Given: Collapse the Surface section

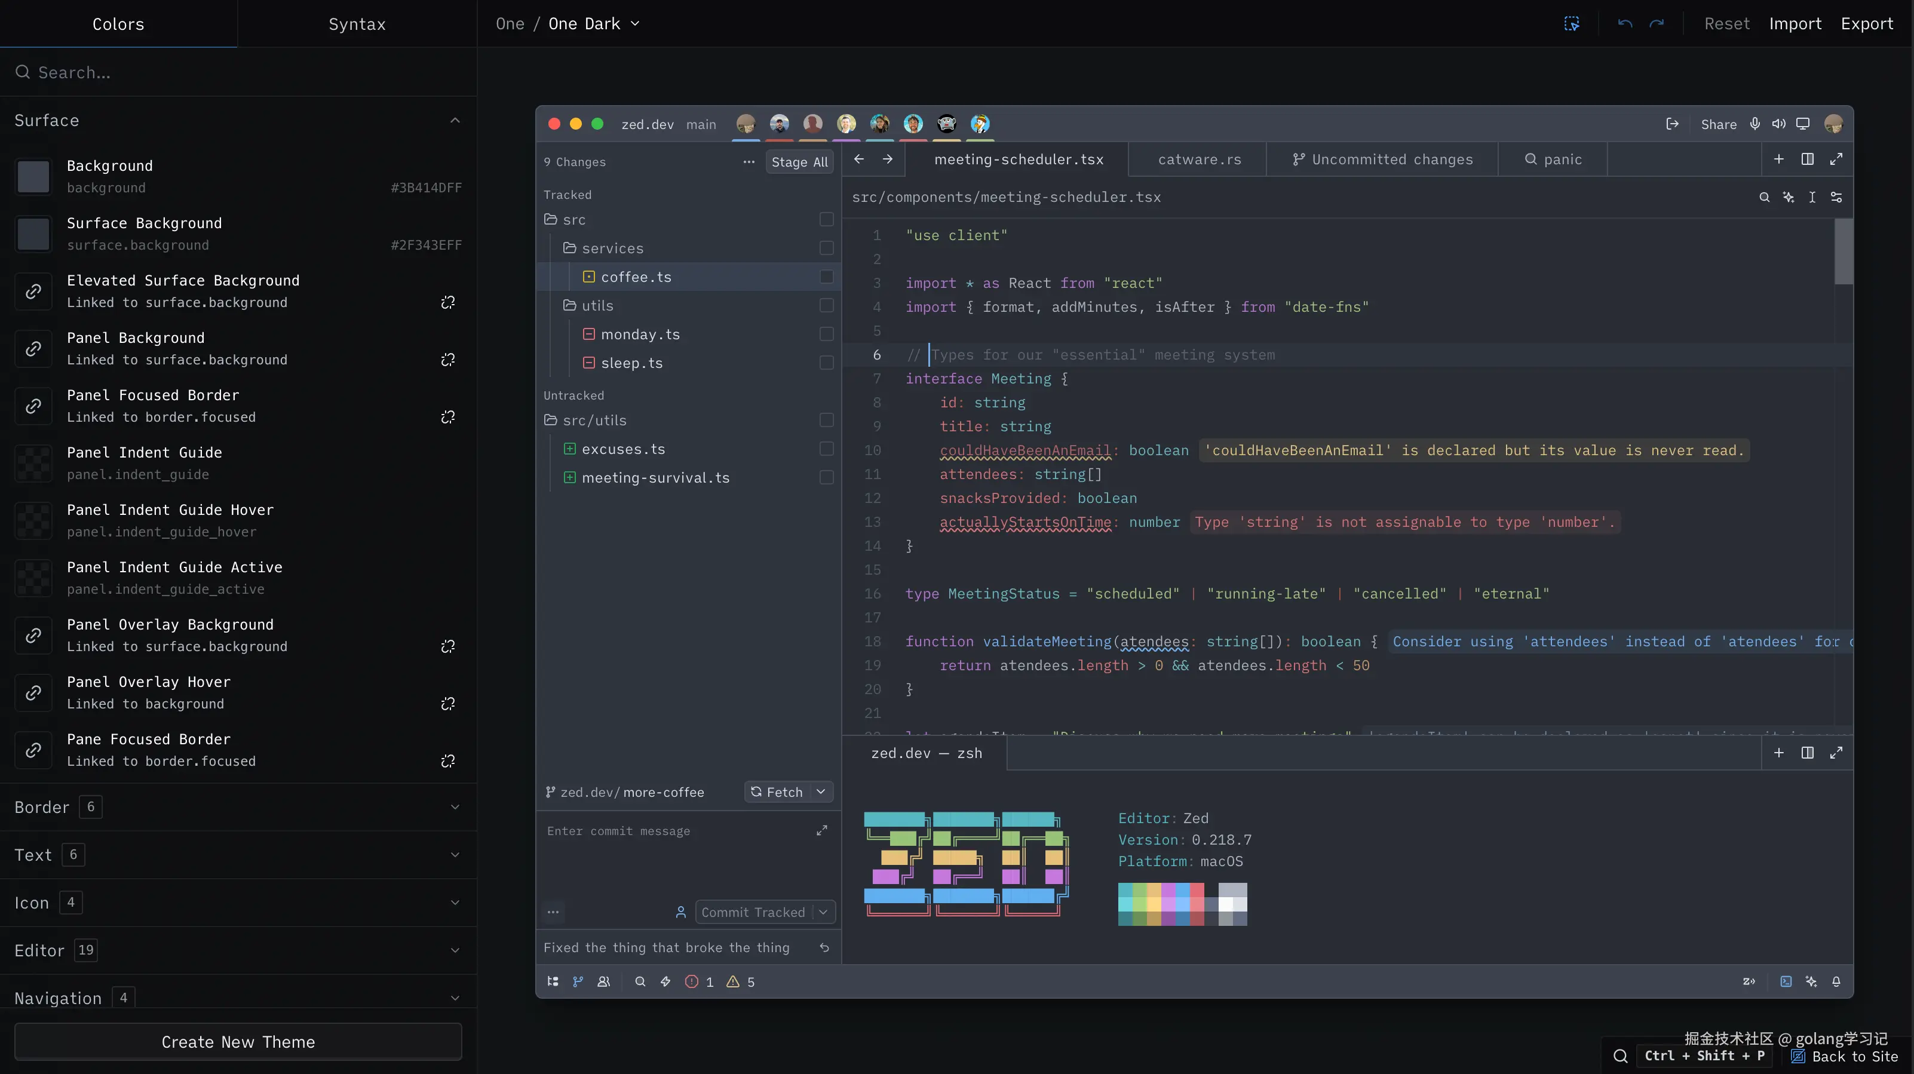Looking at the screenshot, I should 455,120.
